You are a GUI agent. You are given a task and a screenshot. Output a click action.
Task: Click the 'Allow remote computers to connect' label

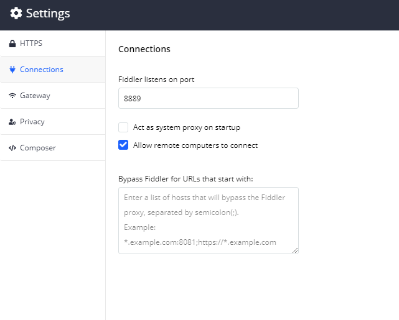coord(195,145)
